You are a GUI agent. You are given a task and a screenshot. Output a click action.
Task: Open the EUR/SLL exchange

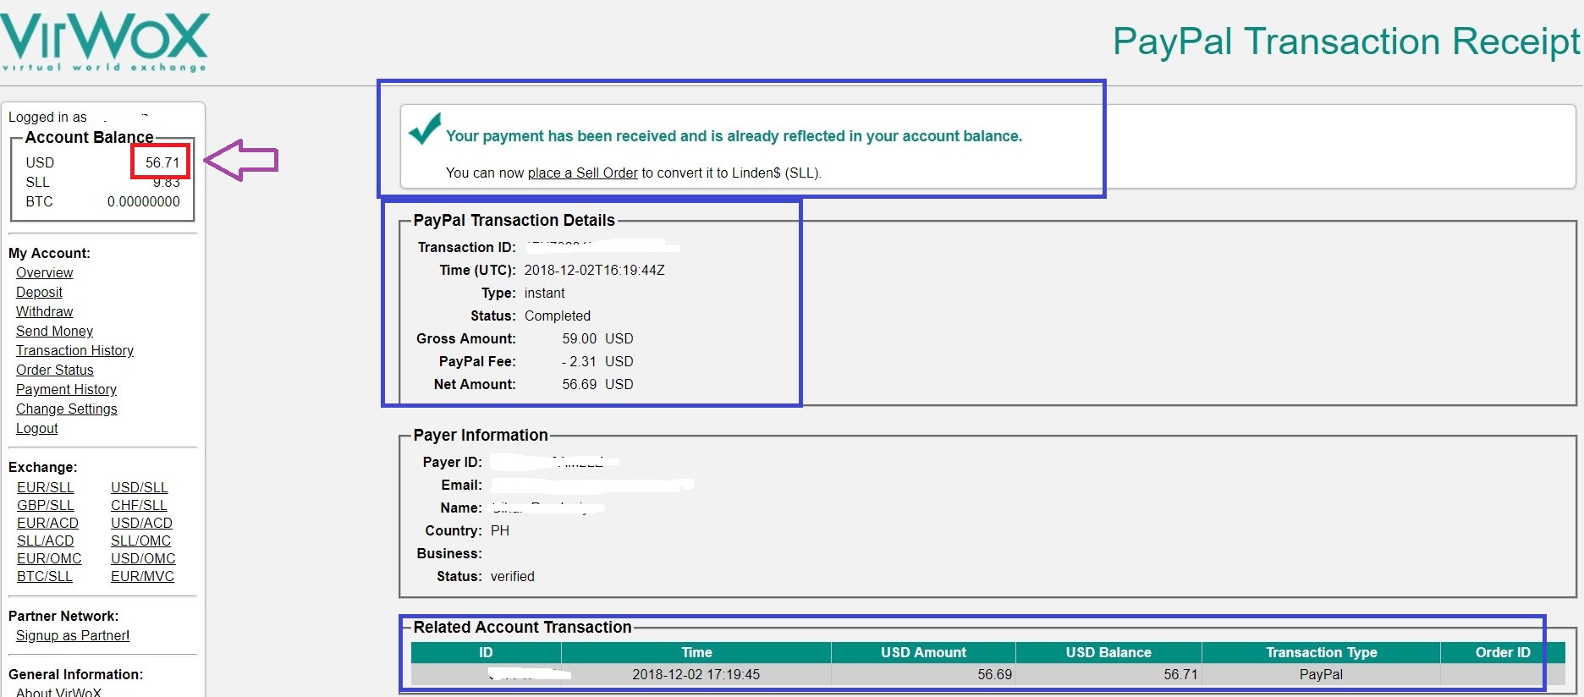[x=45, y=487]
